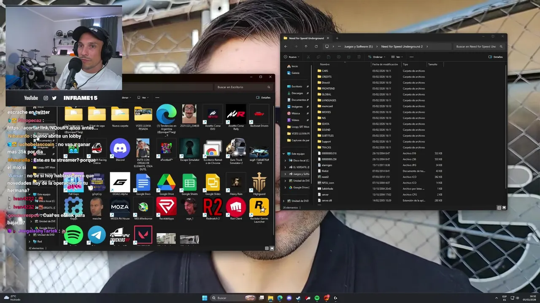This screenshot has width=540, height=303.
Task: Open the TruckersMP shortcut
Action: [x=120, y=235]
